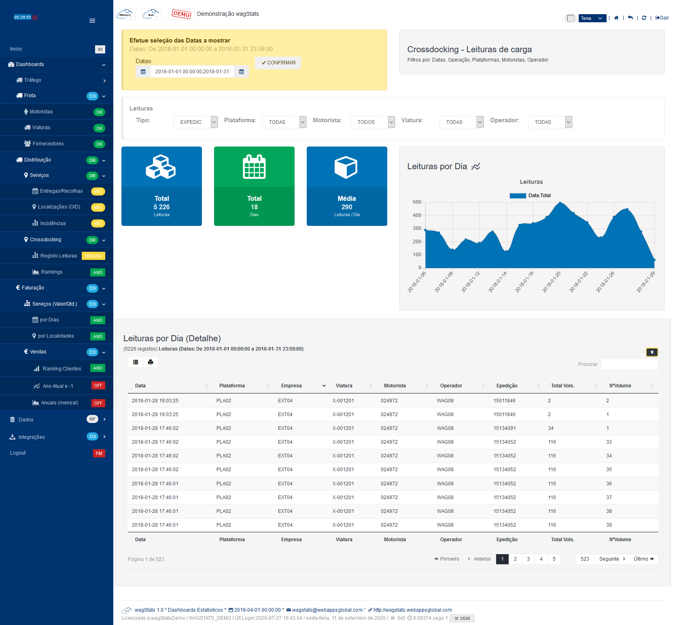Open the Tema theme dropdown

click(x=592, y=18)
